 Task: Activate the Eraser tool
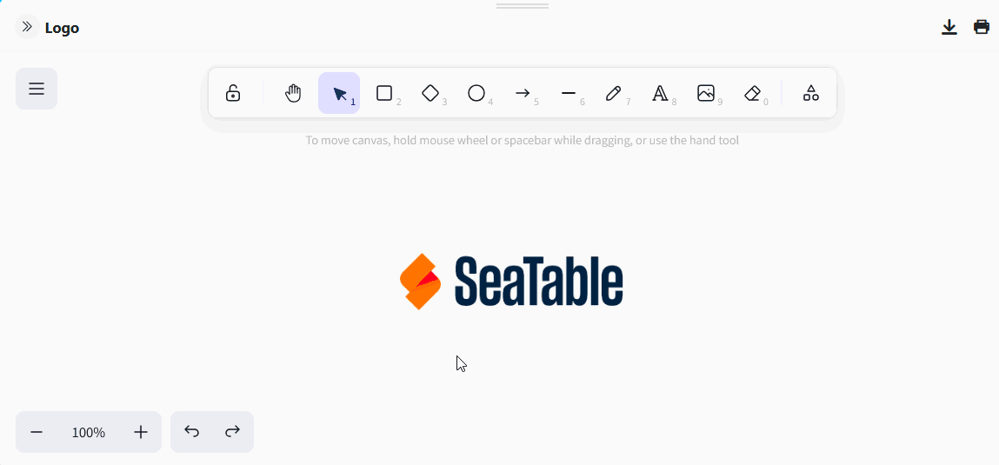tap(752, 93)
